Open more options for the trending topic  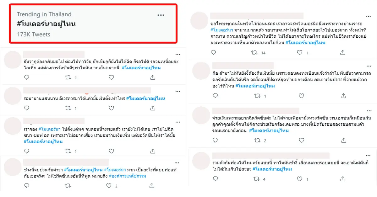161,15
